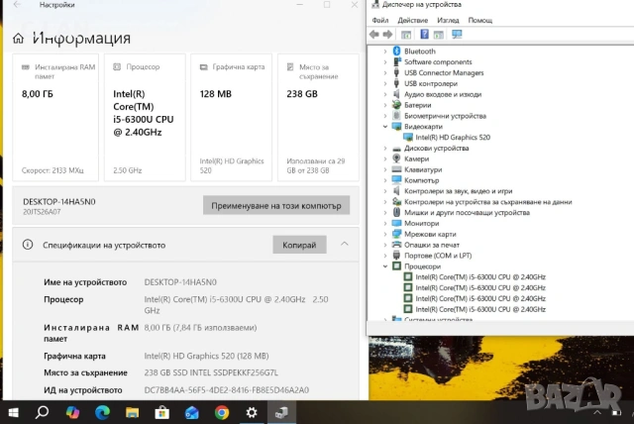634x424 pixels.
Task: Open Windows Start menu
Action: [13, 413]
